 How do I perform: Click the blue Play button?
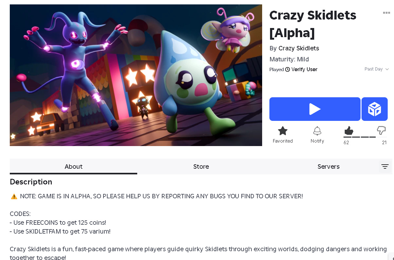coord(315,109)
